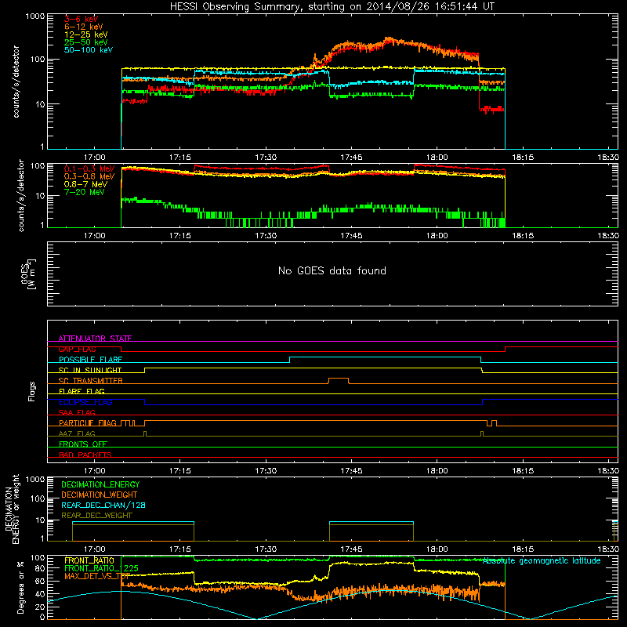Click the MAX_DET_VS_TOT legend label
The height and width of the screenshot is (627, 627).
[97, 576]
